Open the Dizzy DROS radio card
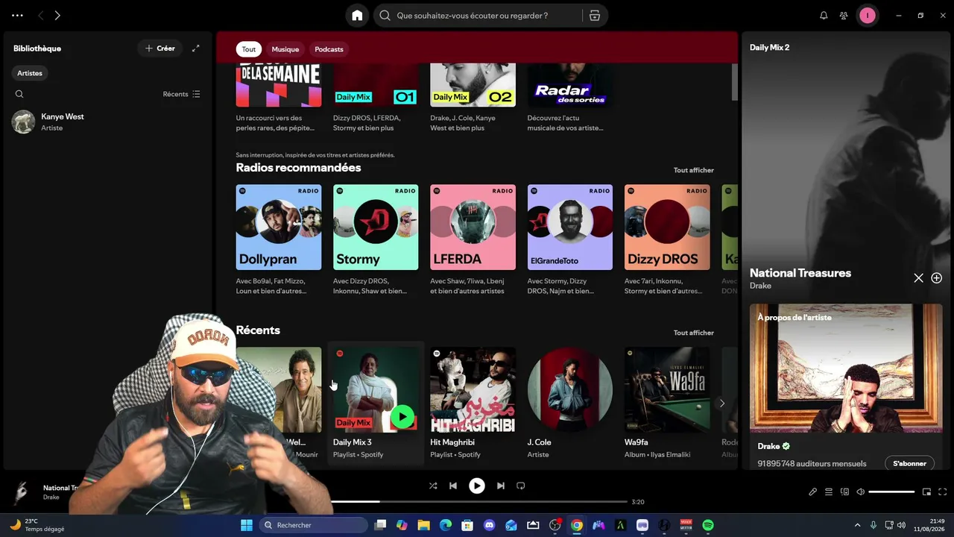Viewport: 954px width, 537px height. click(x=667, y=227)
